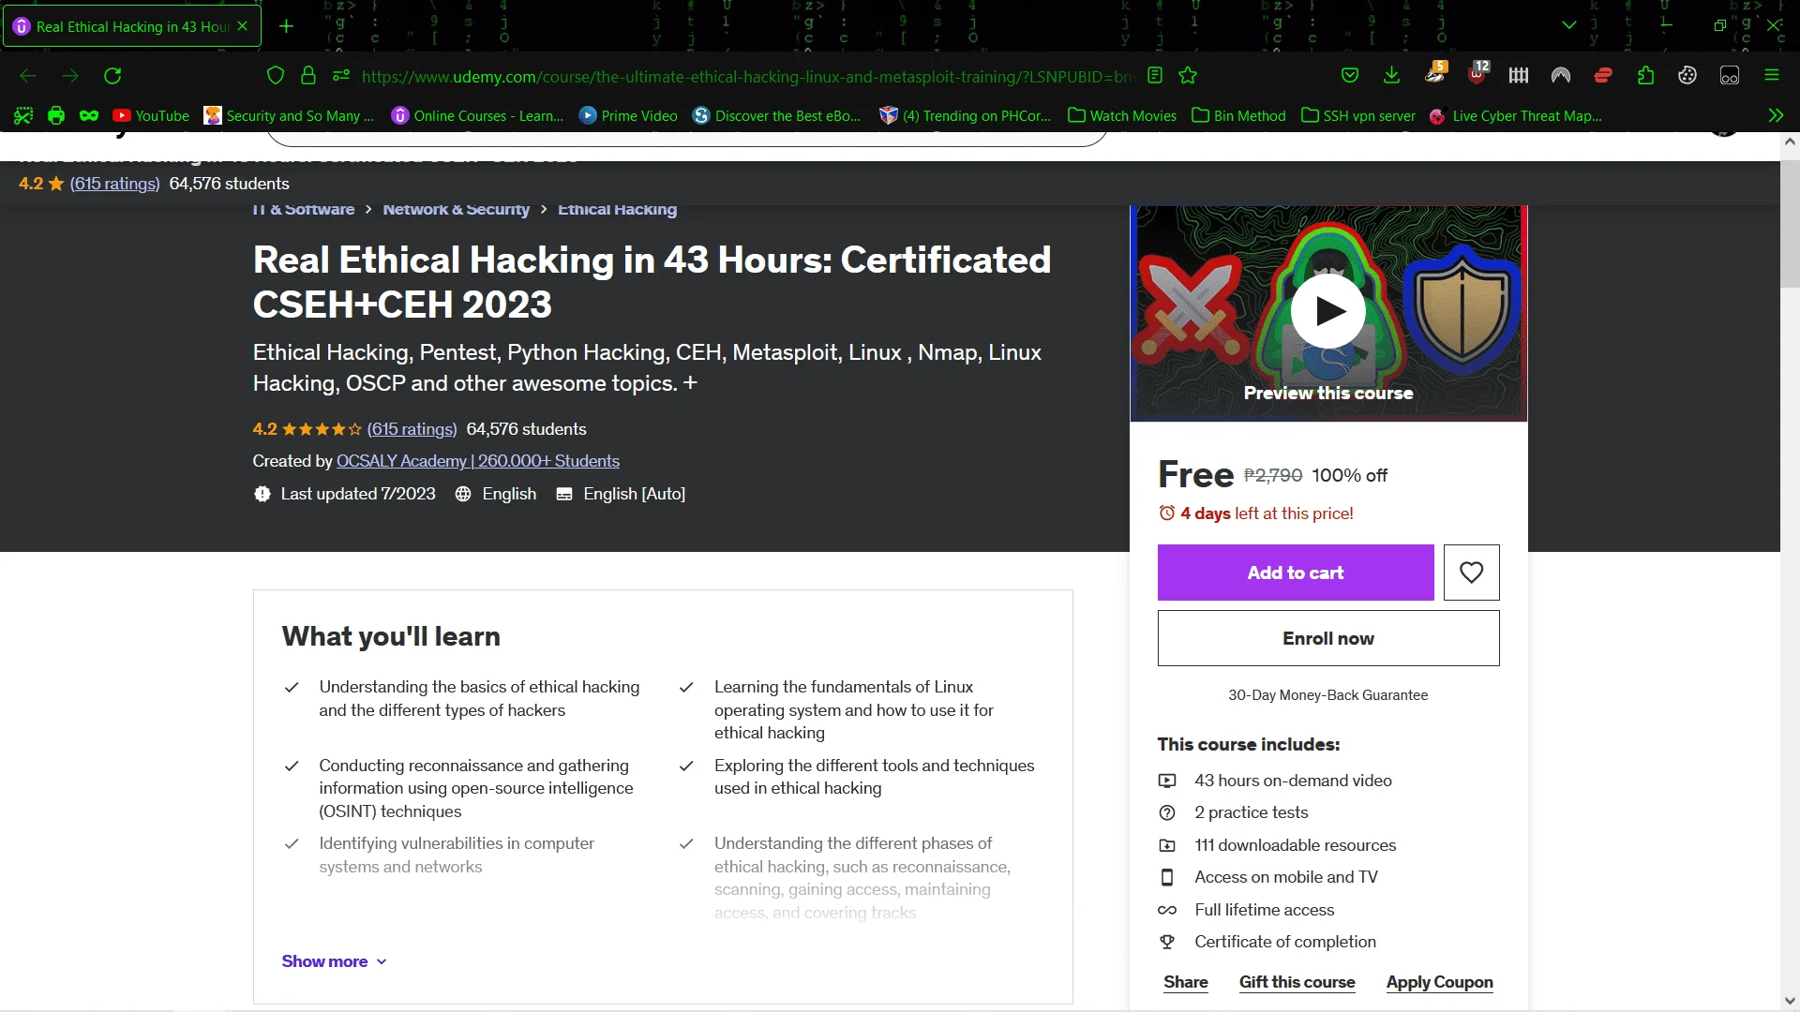1800x1012 pixels.
Task: Click 'Last updated 7/2023' text
Action: [x=358, y=494]
